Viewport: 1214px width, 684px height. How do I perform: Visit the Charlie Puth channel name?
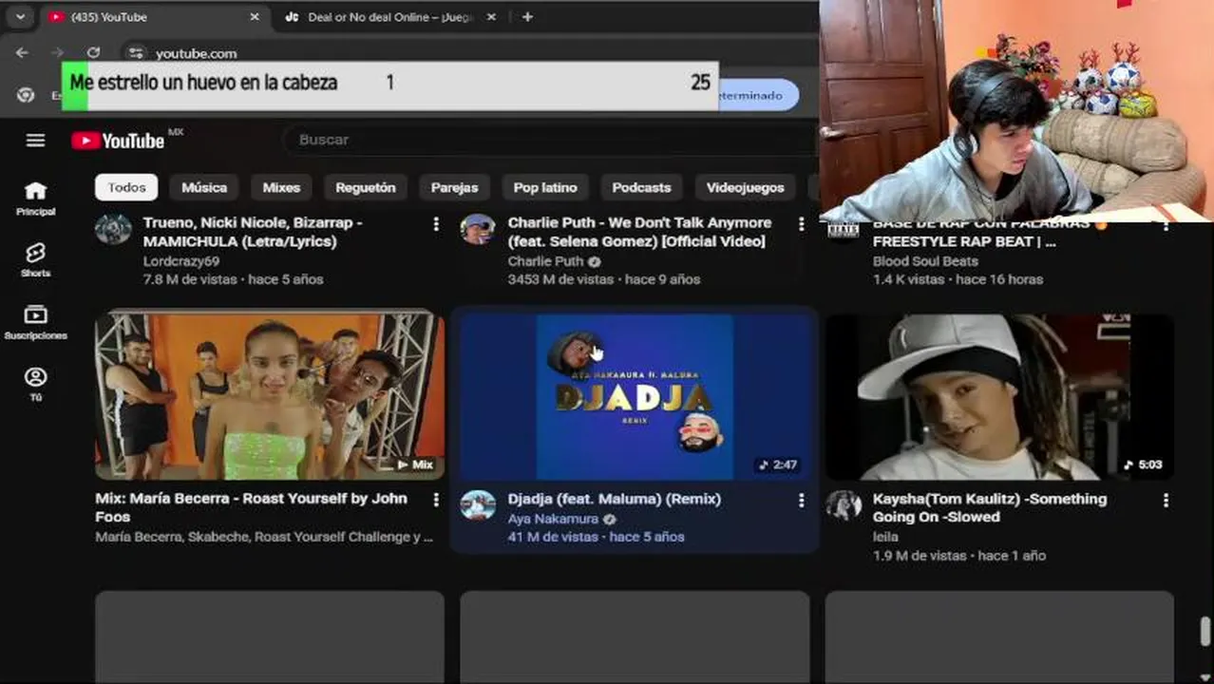click(545, 261)
